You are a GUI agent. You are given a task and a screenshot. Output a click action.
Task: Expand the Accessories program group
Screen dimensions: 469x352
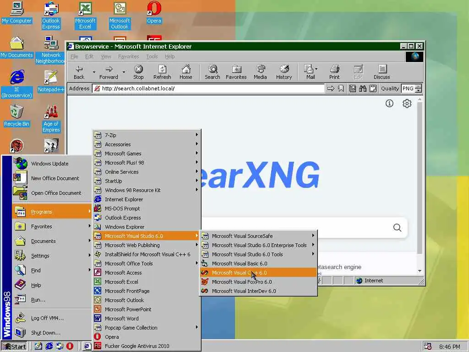tap(147, 144)
